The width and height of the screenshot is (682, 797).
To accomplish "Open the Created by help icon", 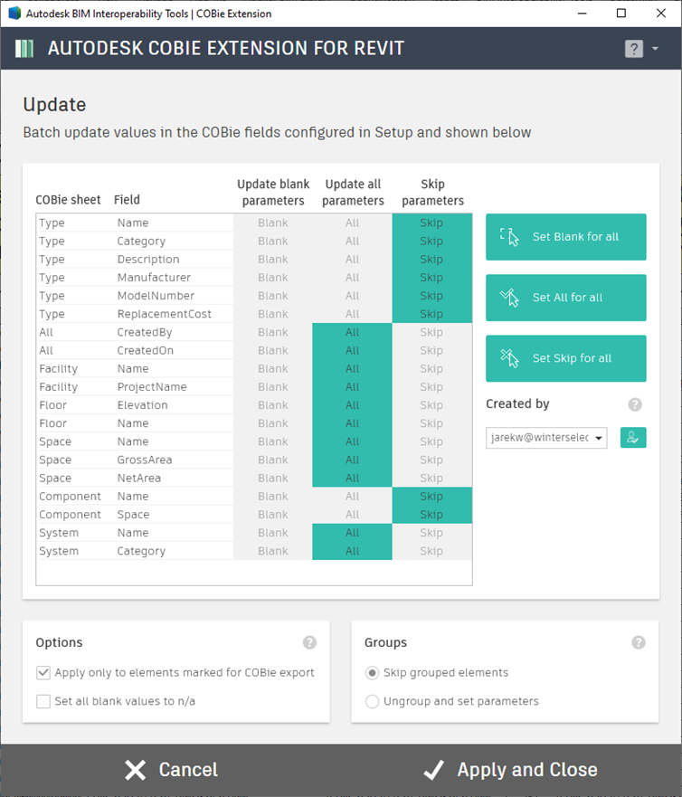I will 635,404.
